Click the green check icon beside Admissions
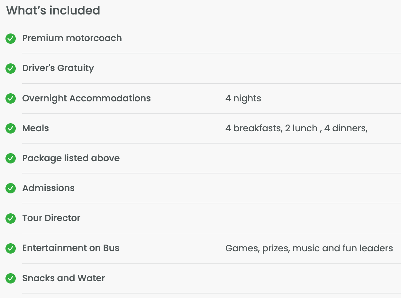Image resolution: width=401 pixels, height=298 pixels. point(11,188)
